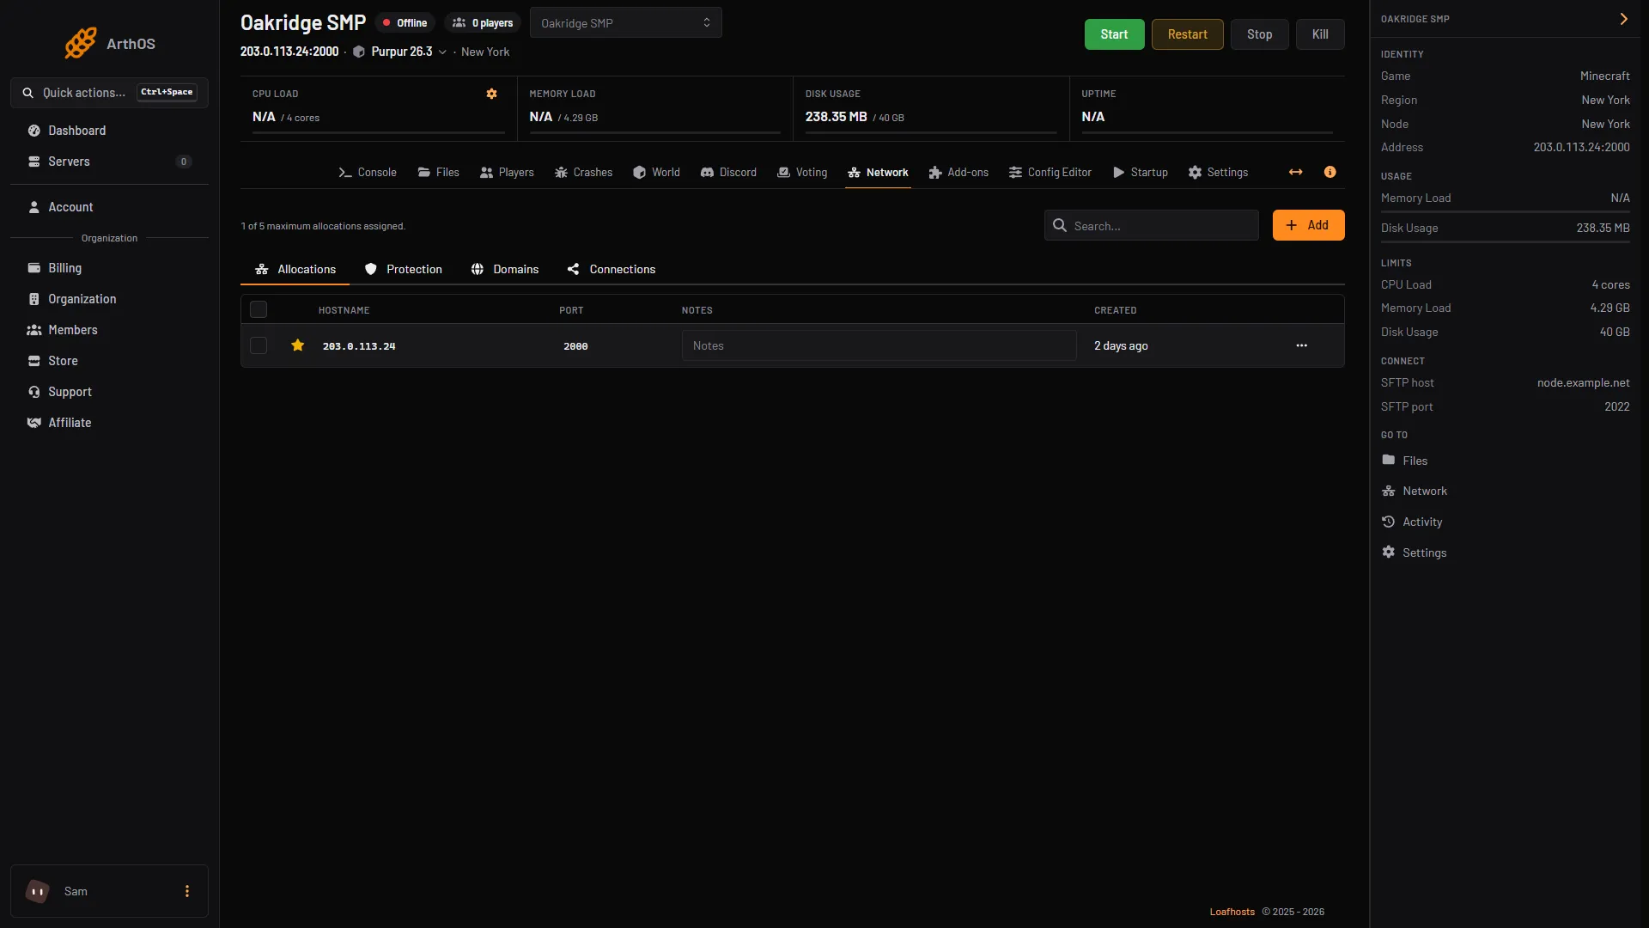Screen dimensions: 1649x928
Task: Click the primary allocation star icon
Action: (297, 345)
